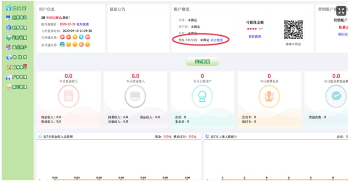
Task: Click the QR code image
Action: point(293,30)
